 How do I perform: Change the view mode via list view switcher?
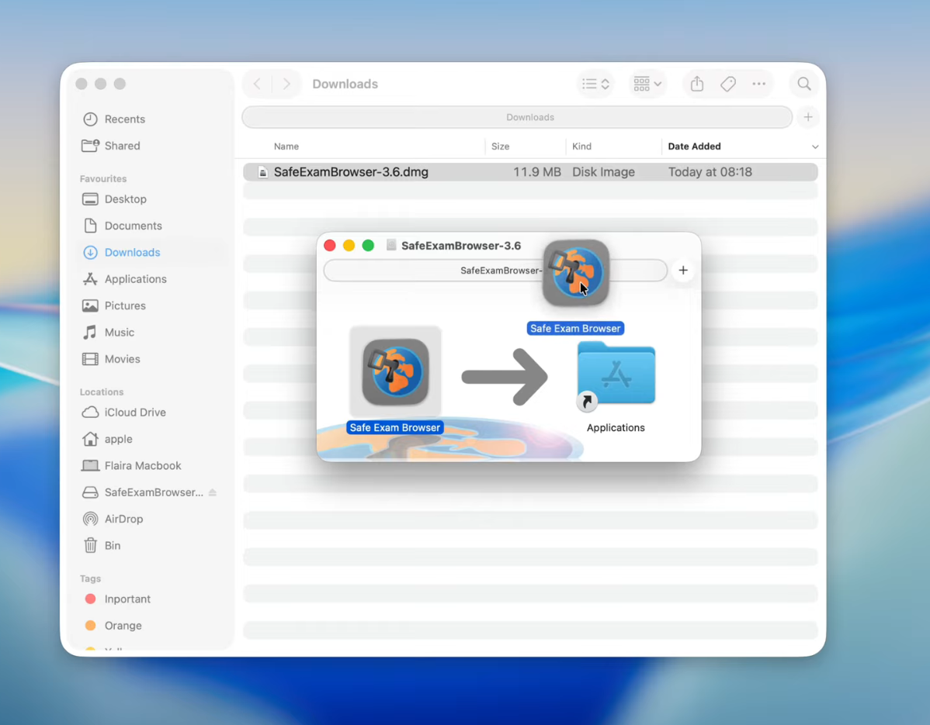coord(595,84)
